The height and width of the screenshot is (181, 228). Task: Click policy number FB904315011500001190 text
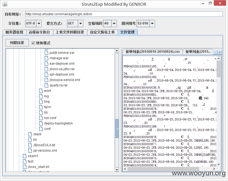click(140, 116)
